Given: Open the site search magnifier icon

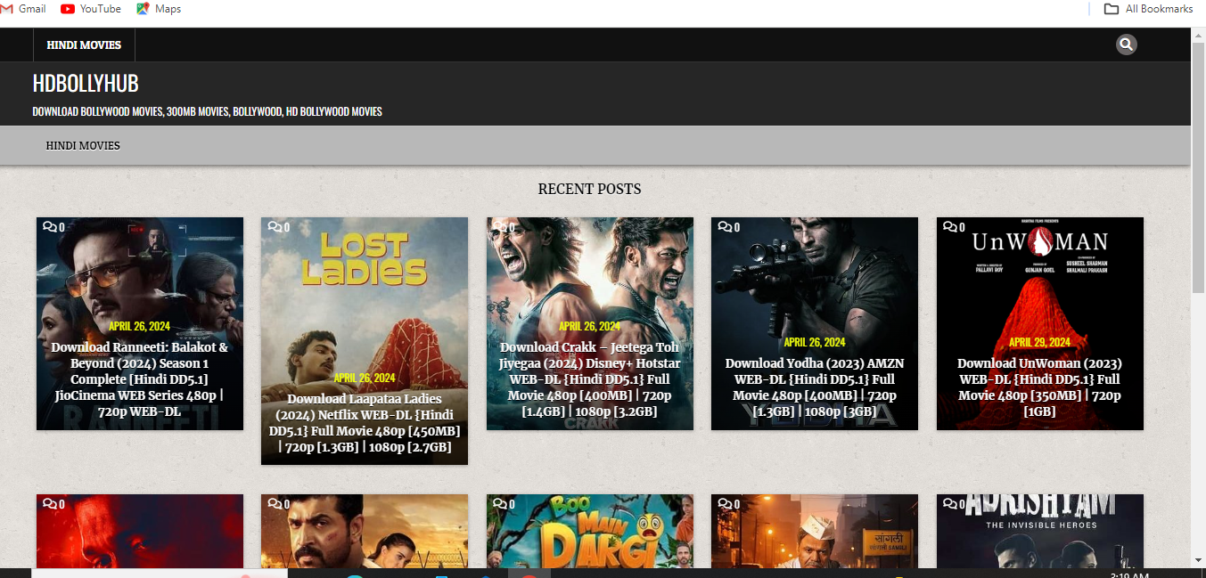Looking at the screenshot, I should point(1127,45).
